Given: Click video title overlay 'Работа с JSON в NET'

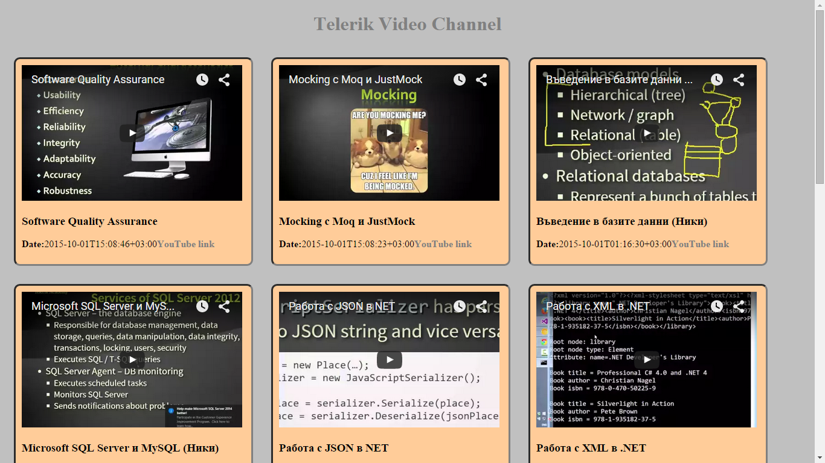Looking at the screenshot, I should [x=342, y=306].
